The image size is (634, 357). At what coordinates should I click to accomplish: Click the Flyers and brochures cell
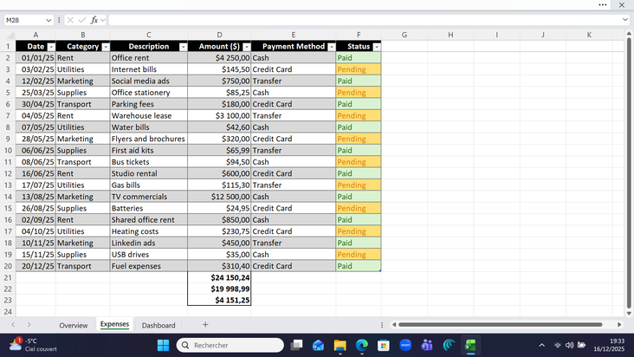click(x=149, y=139)
